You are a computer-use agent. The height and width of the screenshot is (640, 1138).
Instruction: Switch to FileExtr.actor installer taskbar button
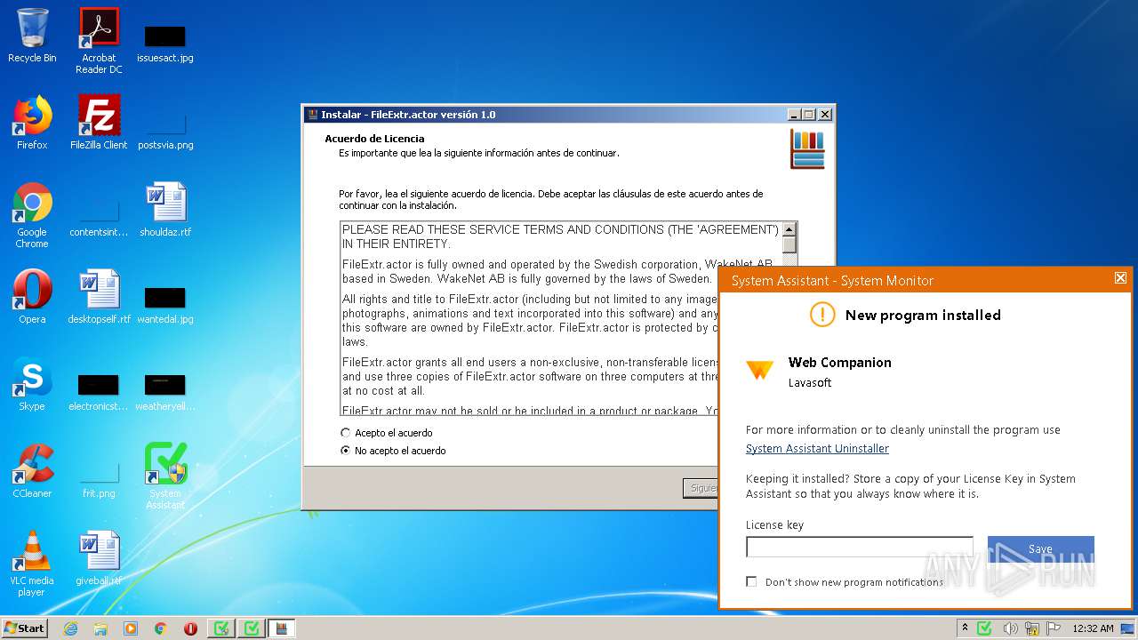[281, 628]
